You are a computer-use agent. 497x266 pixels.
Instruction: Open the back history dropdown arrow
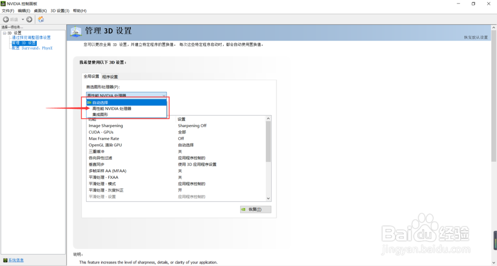[23, 19]
